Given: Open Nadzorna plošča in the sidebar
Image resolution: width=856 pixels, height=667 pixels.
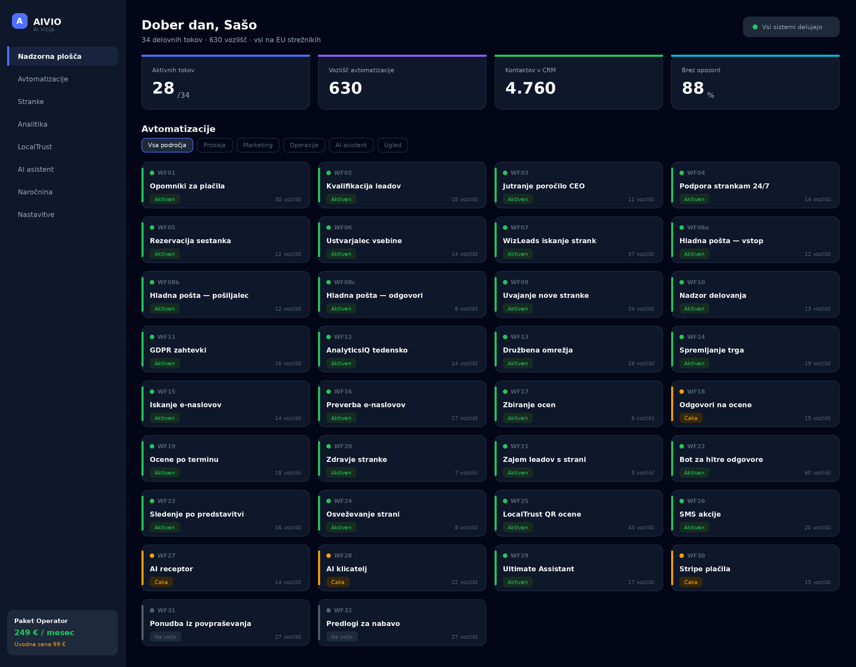Looking at the screenshot, I should (x=62, y=56).
